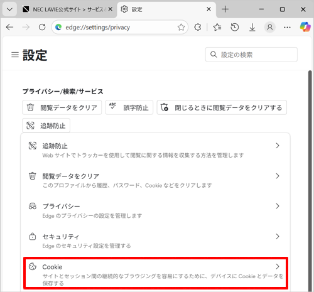Image resolution: width=314 pixels, height=292 pixels.
Task: Switch to the NEC LAVIE公式サイト tab
Action: 67,9
